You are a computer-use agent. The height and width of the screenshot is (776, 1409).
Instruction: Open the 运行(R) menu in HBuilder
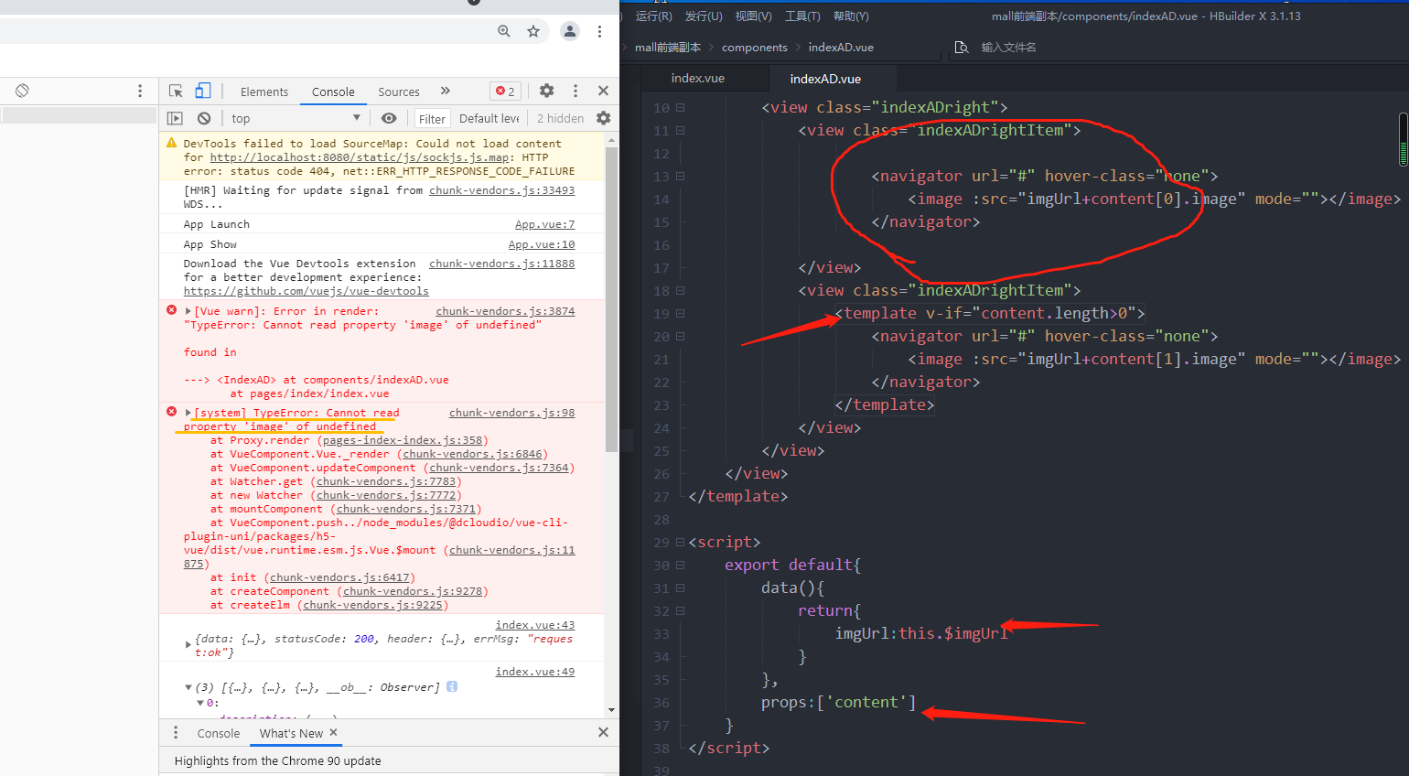[x=653, y=16]
